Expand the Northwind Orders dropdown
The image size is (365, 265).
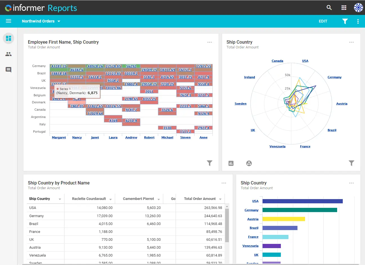click(59, 21)
